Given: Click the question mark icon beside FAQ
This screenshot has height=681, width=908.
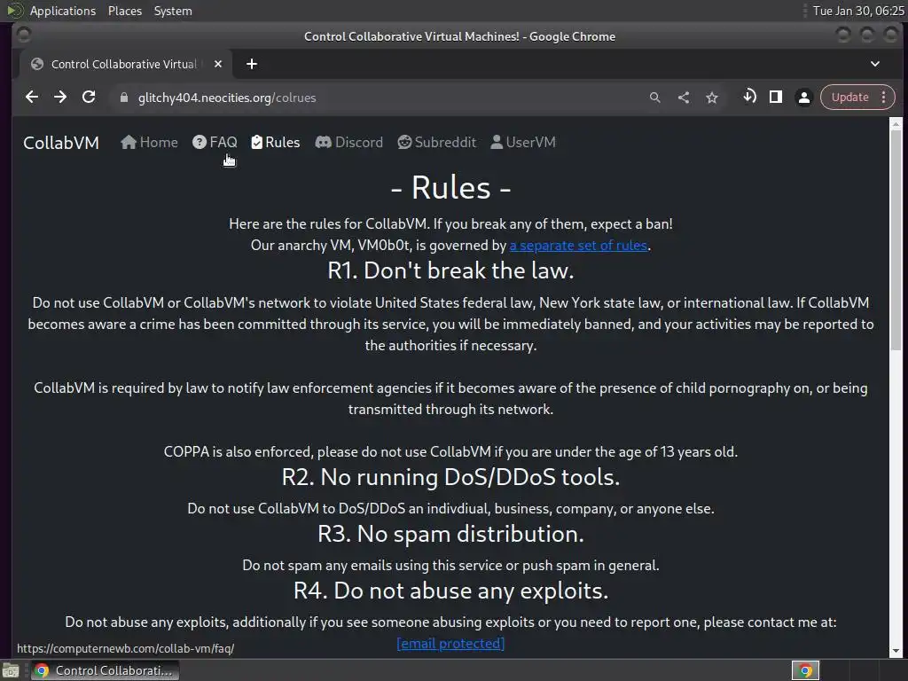Looking at the screenshot, I should [x=200, y=142].
